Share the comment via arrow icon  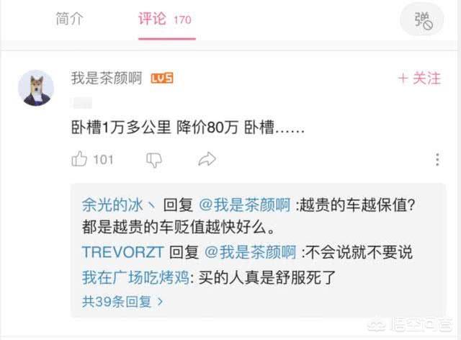(x=207, y=159)
